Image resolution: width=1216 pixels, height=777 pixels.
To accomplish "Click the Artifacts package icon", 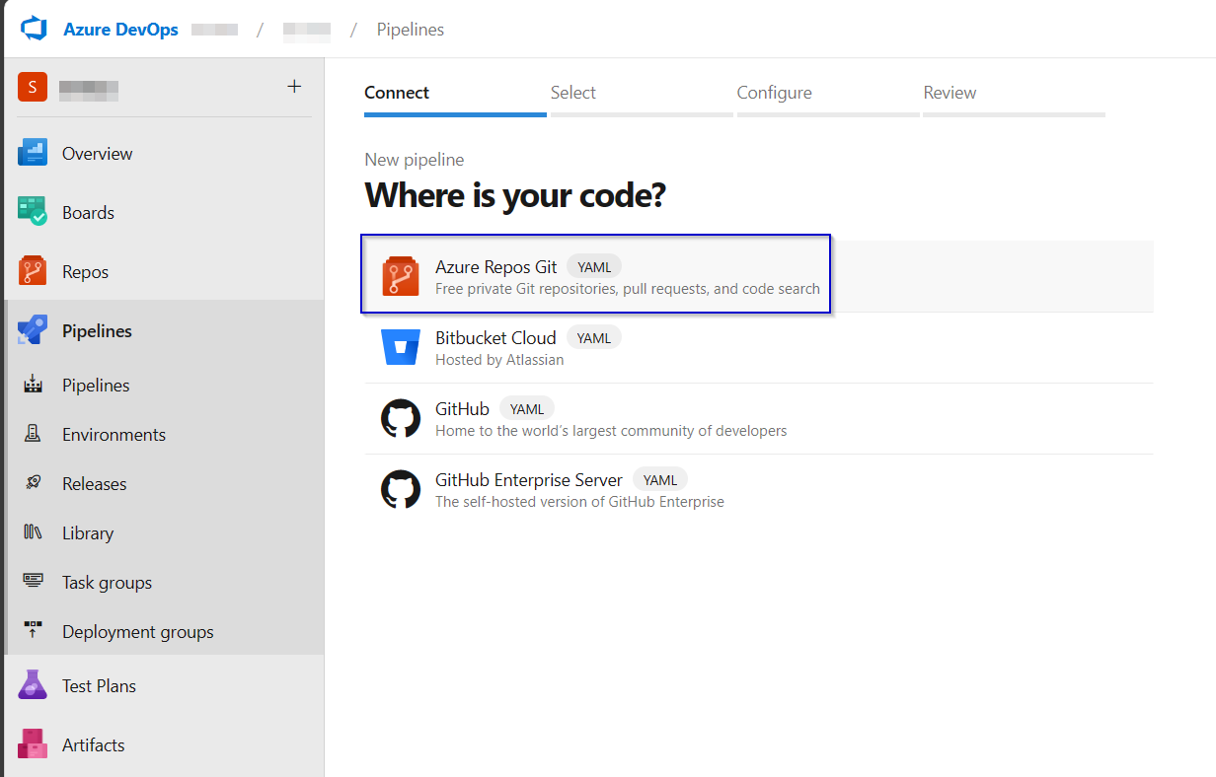I will 33,744.
